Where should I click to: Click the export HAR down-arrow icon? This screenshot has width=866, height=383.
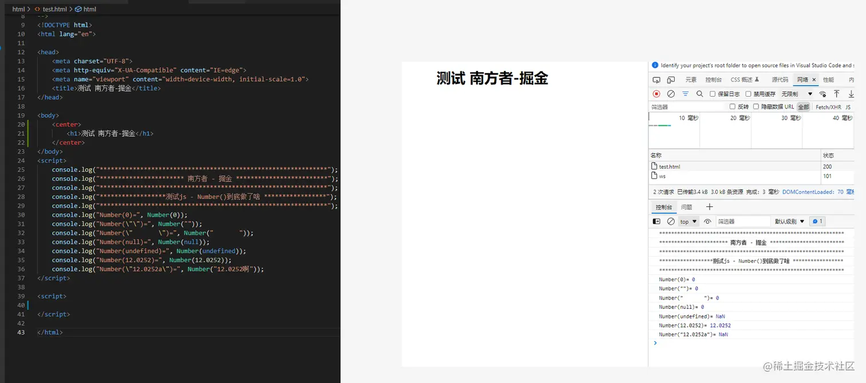851,94
